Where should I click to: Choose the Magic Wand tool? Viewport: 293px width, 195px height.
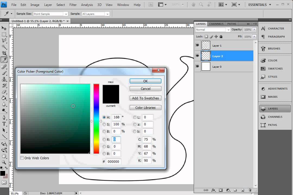(4, 47)
